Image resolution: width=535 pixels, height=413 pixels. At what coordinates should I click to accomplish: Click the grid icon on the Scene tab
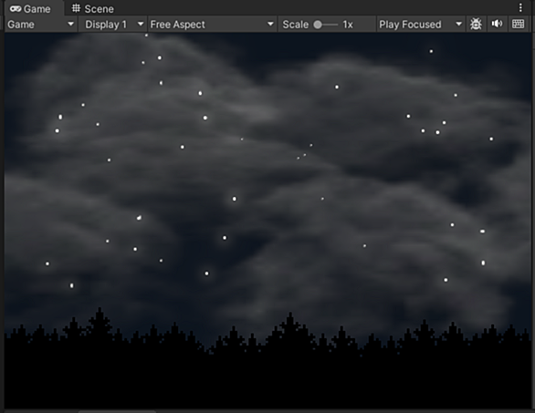[x=76, y=8]
